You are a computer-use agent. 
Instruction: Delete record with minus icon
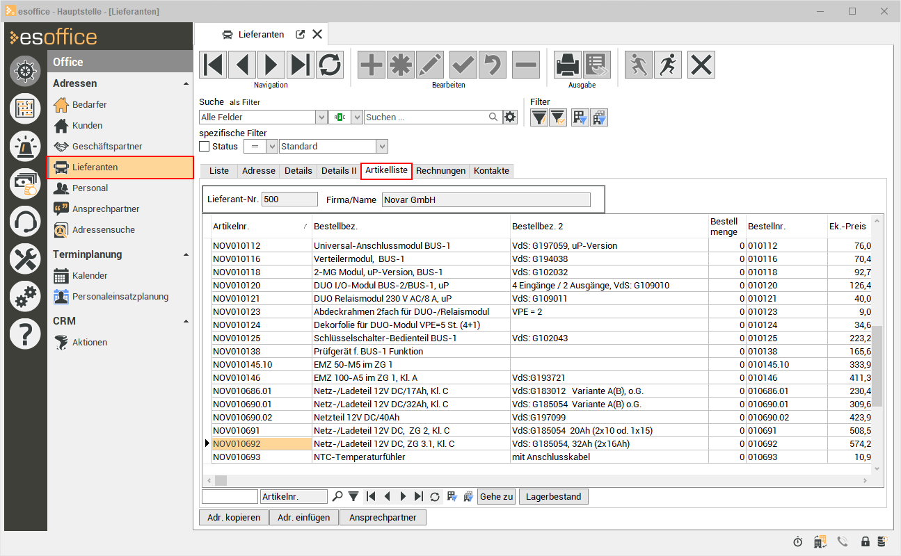(x=526, y=65)
